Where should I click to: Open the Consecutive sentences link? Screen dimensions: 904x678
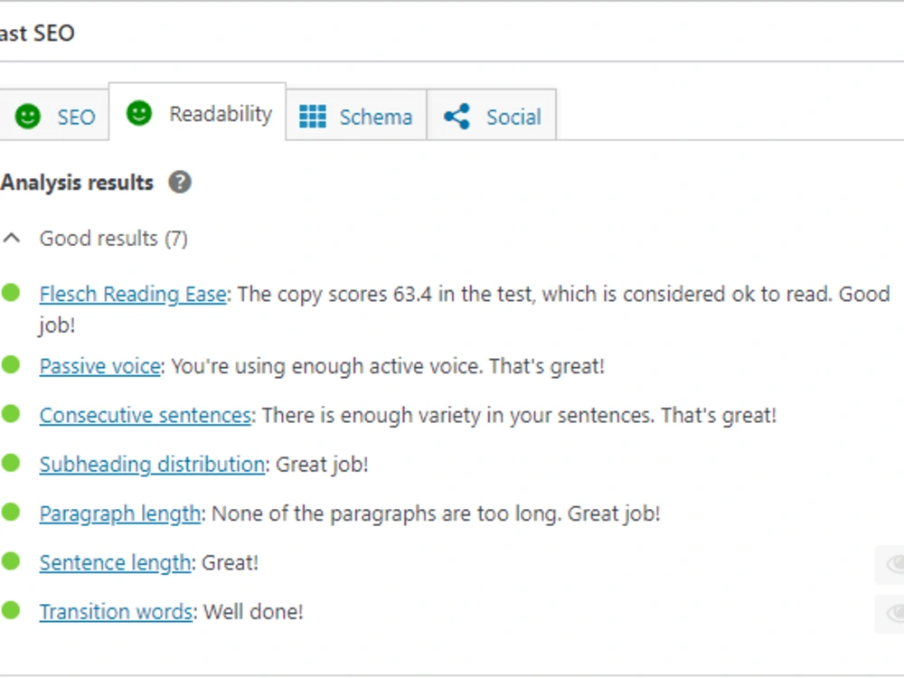click(x=146, y=415)
